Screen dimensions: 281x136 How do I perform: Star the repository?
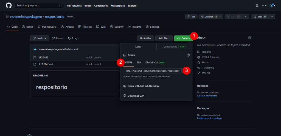260,17
